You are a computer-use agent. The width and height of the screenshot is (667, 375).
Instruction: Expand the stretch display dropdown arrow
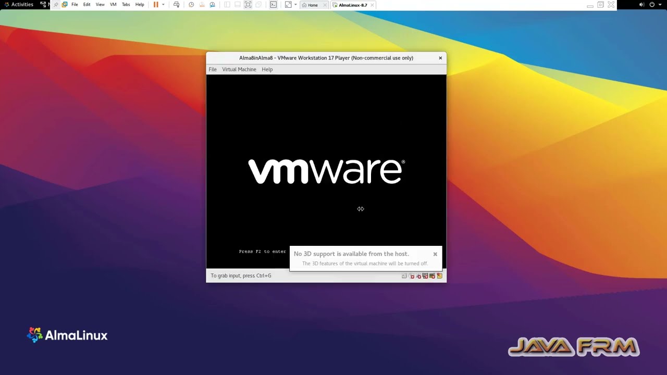tap(295, 5)
